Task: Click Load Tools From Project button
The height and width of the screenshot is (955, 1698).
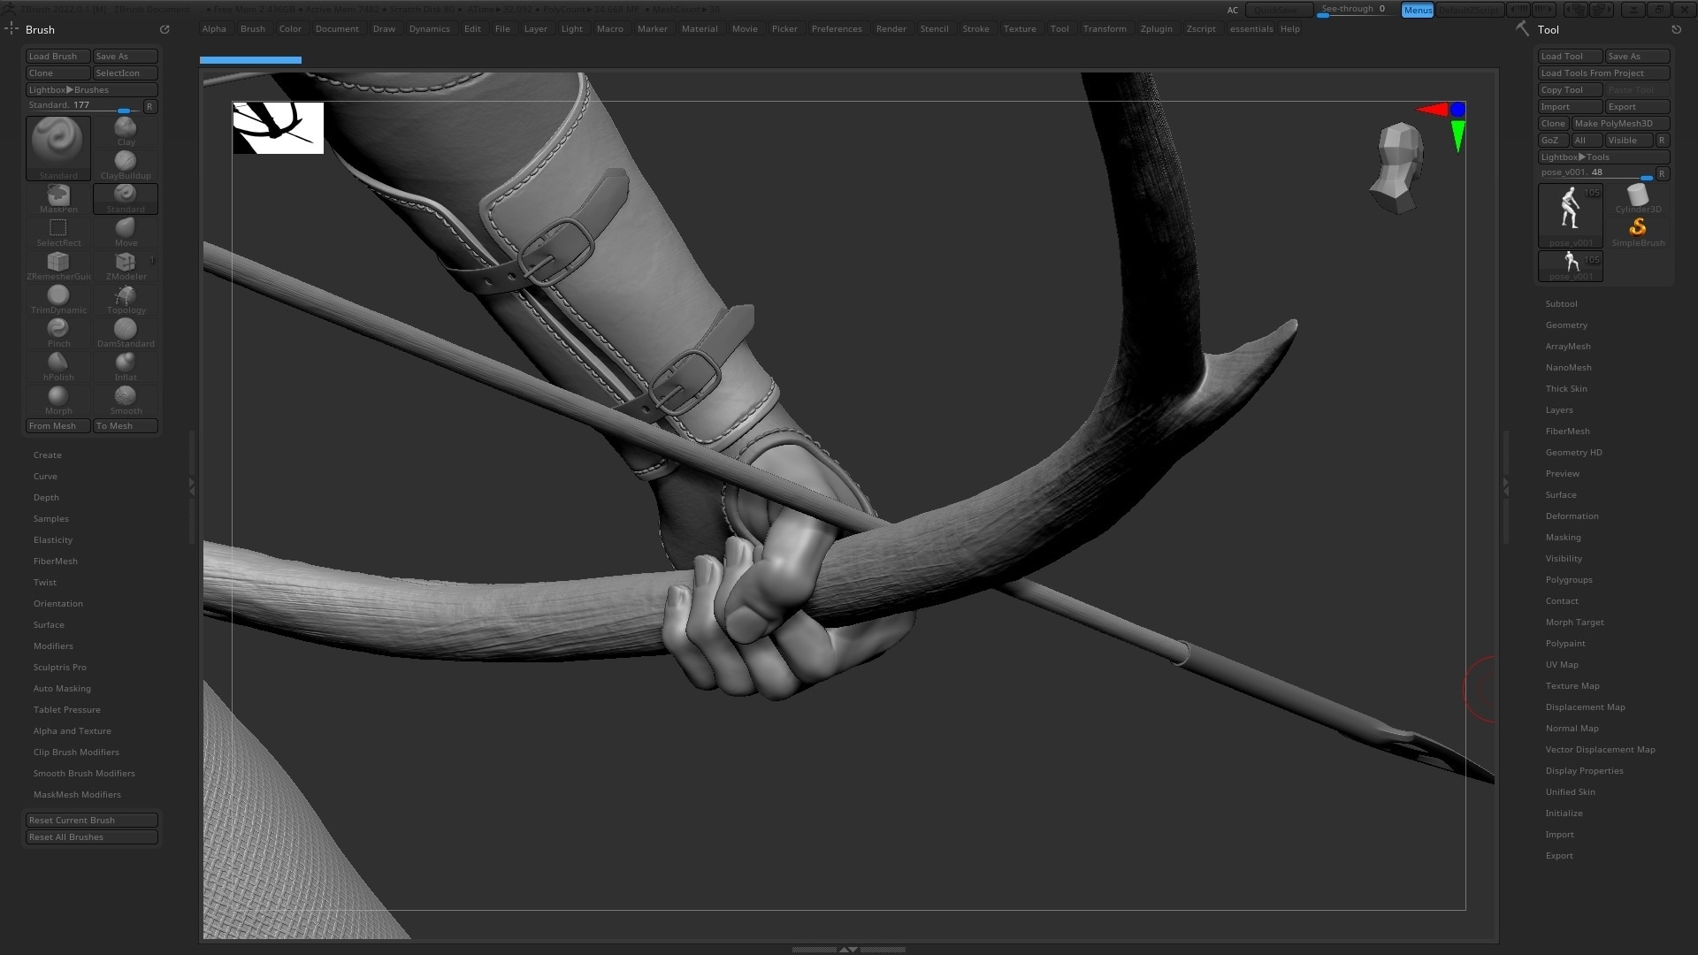Action: 1602,73
